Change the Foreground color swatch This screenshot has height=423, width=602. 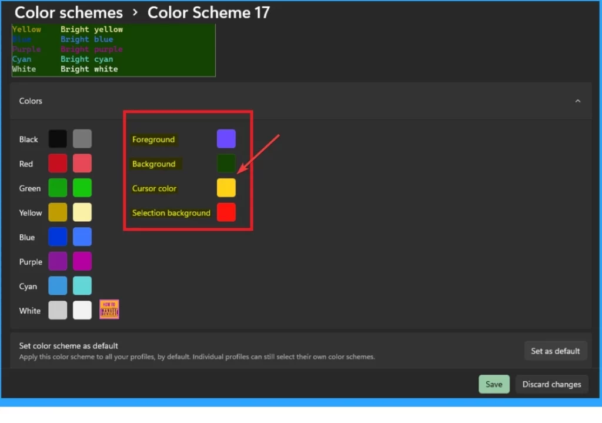click(x=226, y=139)
